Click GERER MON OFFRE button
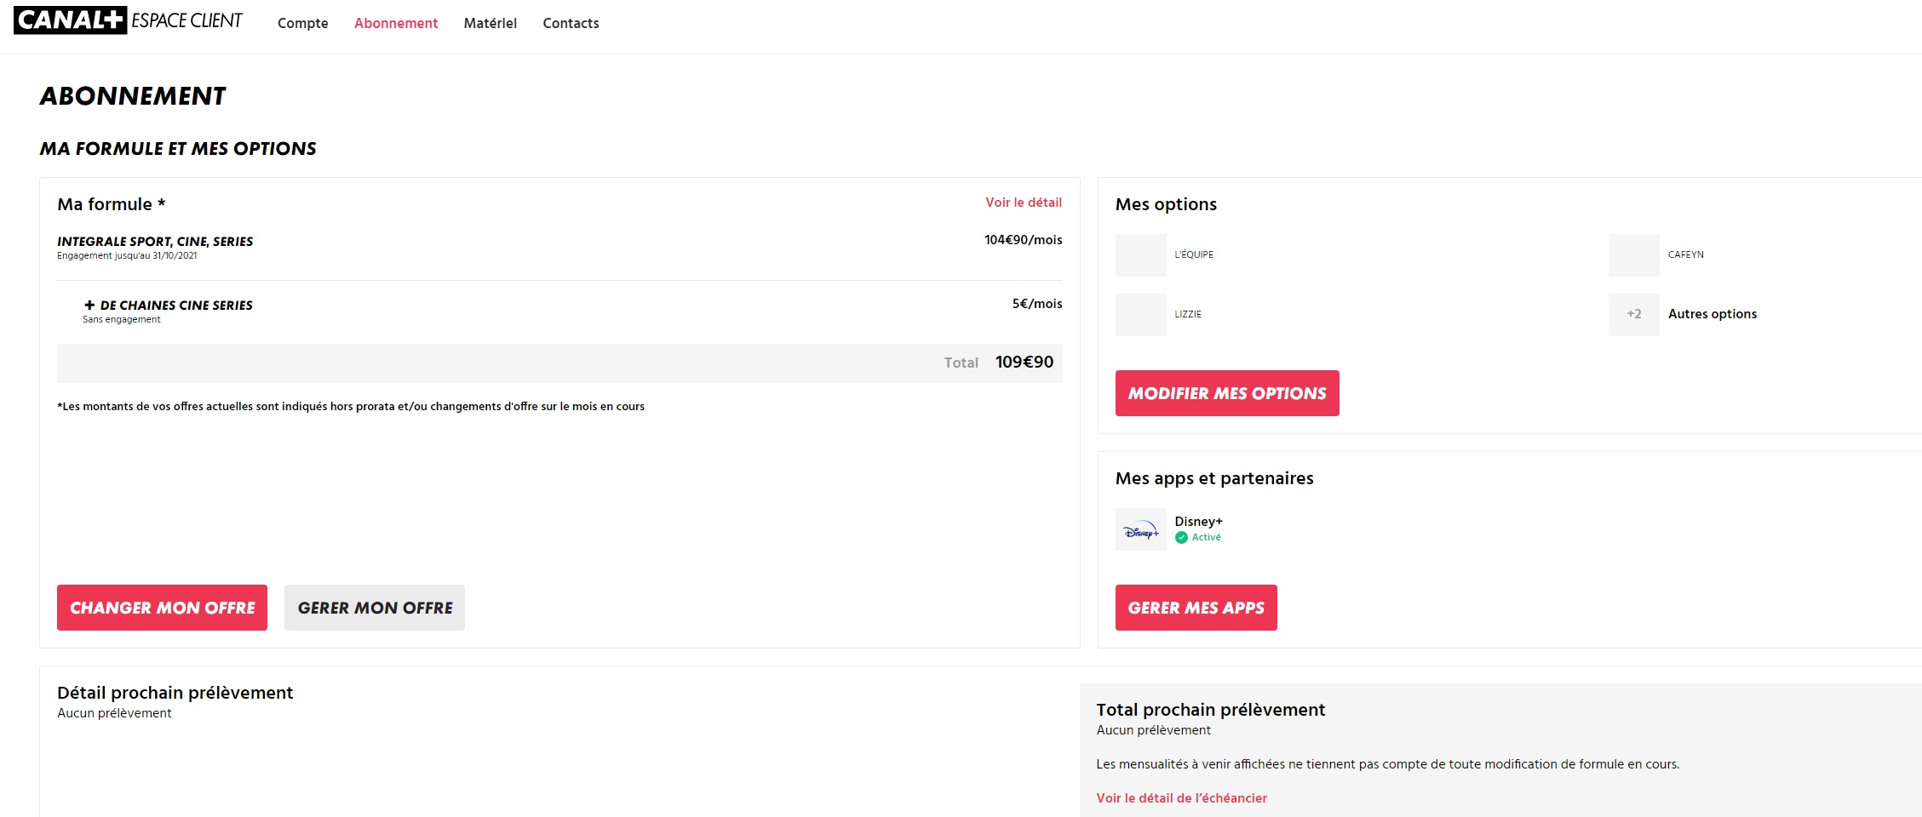 [375, 608]
